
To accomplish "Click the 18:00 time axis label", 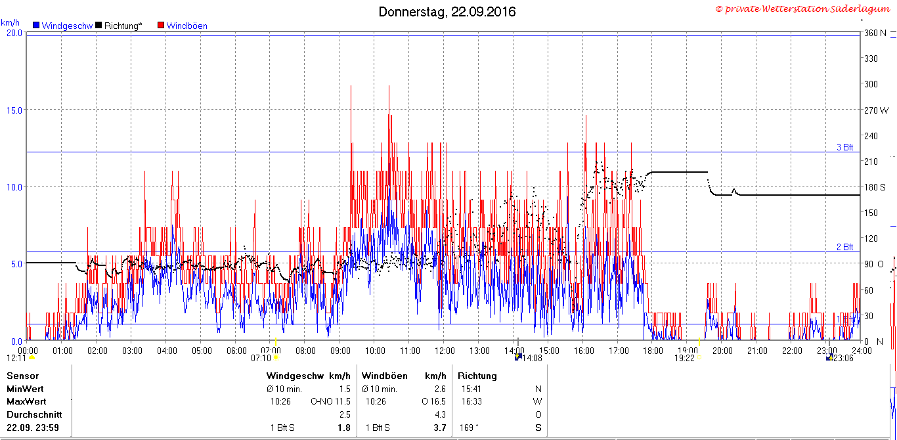I will [652, 351].
